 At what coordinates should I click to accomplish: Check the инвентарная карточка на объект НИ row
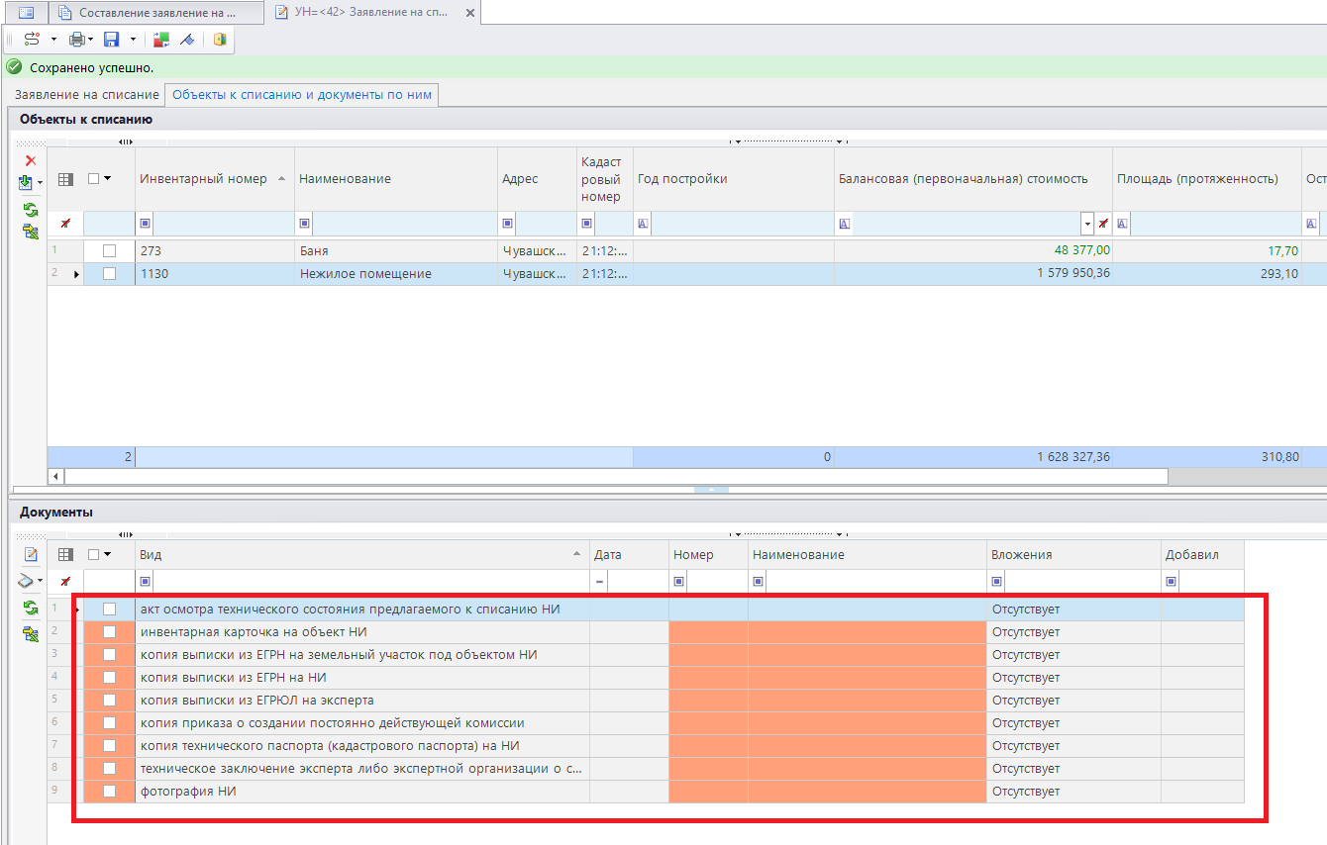(109, 632)
